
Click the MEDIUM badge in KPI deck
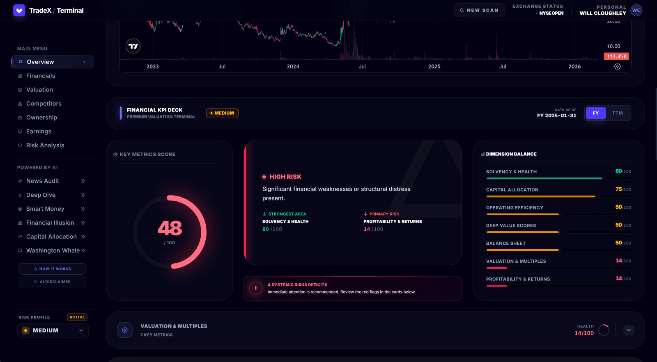point(222,113)
